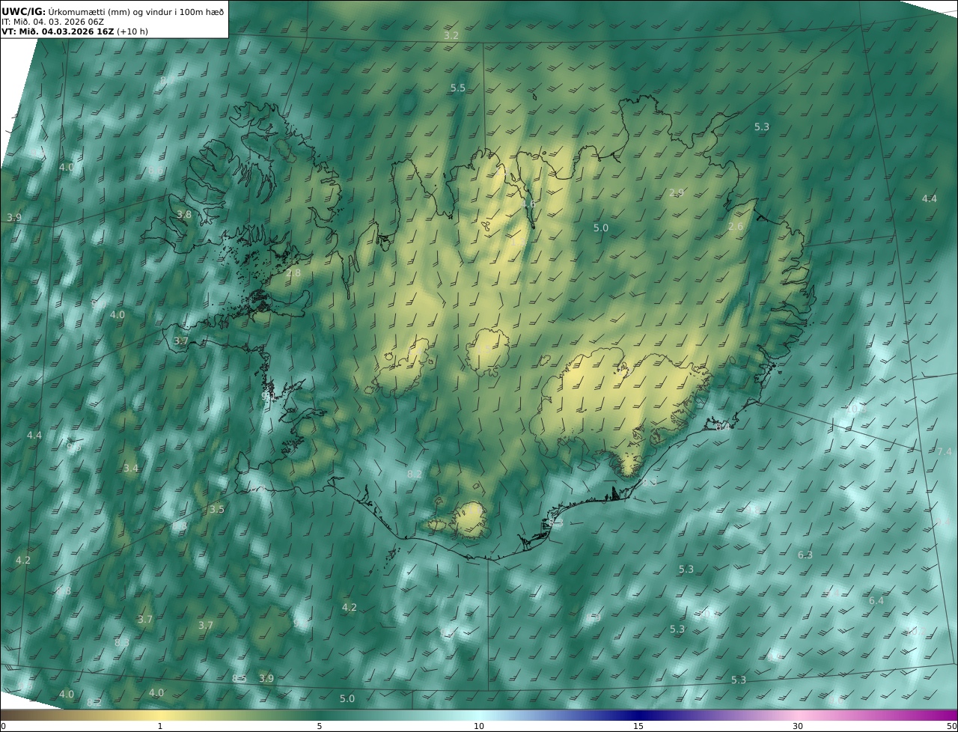Click the '(+10 h)' forecast offset label

tap(134, 32)
